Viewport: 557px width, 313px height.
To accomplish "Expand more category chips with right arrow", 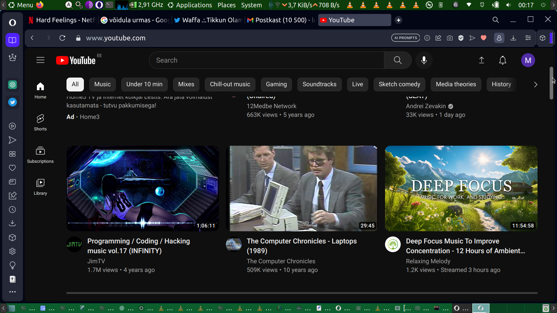I will (535, 85).
